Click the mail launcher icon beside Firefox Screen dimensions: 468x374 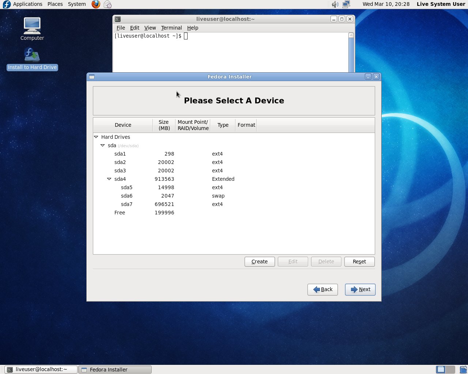click(x=107, y=4)
